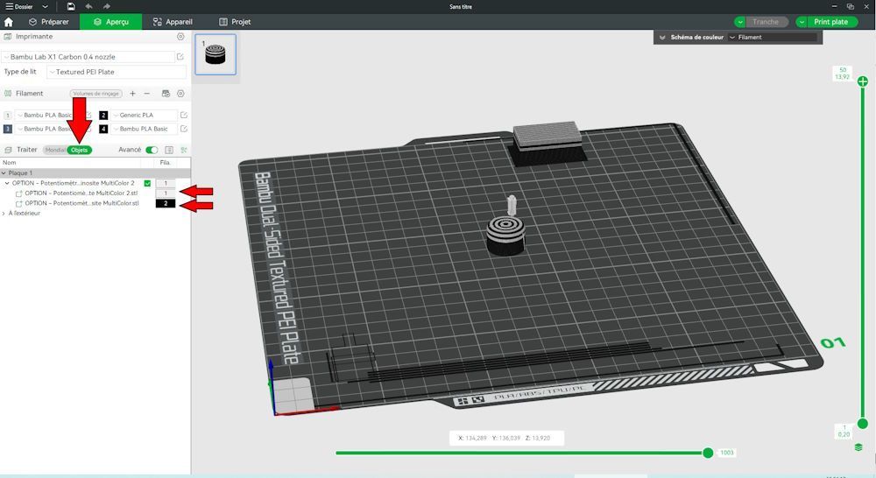
Task: Collapse the OPTION Potentiomètre MultiColor 2 object
Action: tap(7, 183)
